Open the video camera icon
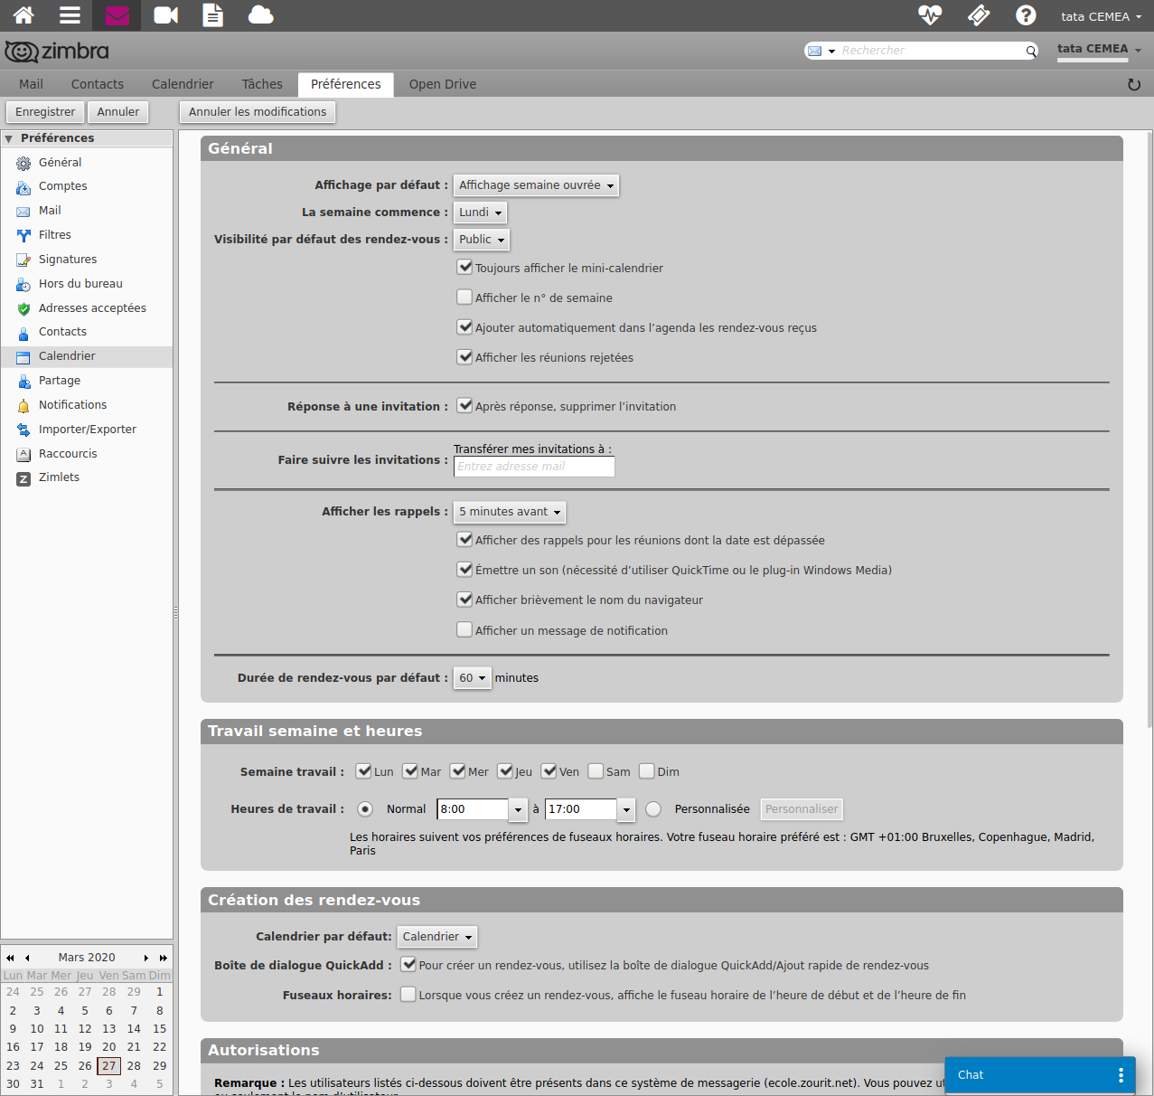Screen dimensions: 1154x1096 click(166, 15)
